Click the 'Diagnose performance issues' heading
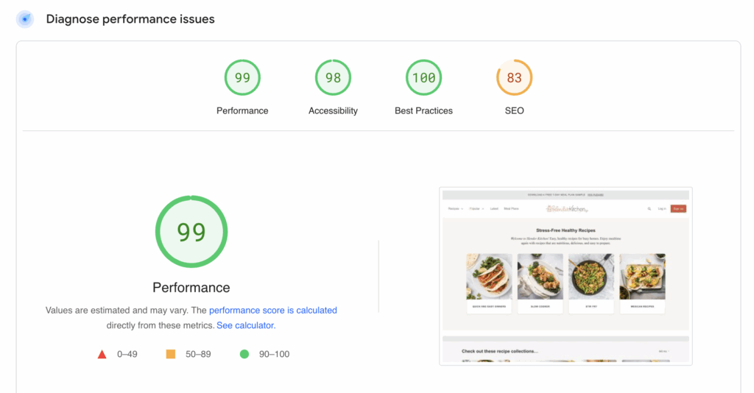The height and width of the screenshot is (393, 754). 130,19
